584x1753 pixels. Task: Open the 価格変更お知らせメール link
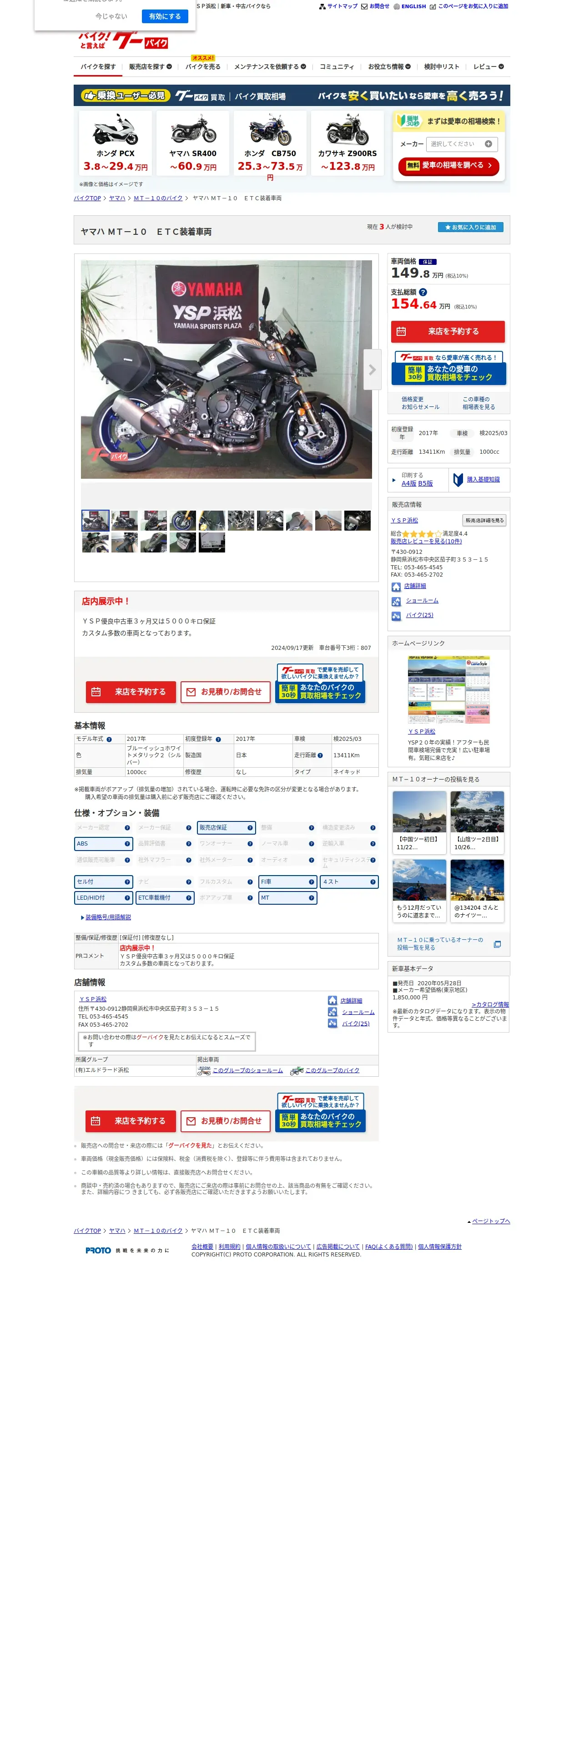click(x=420, y=403)
